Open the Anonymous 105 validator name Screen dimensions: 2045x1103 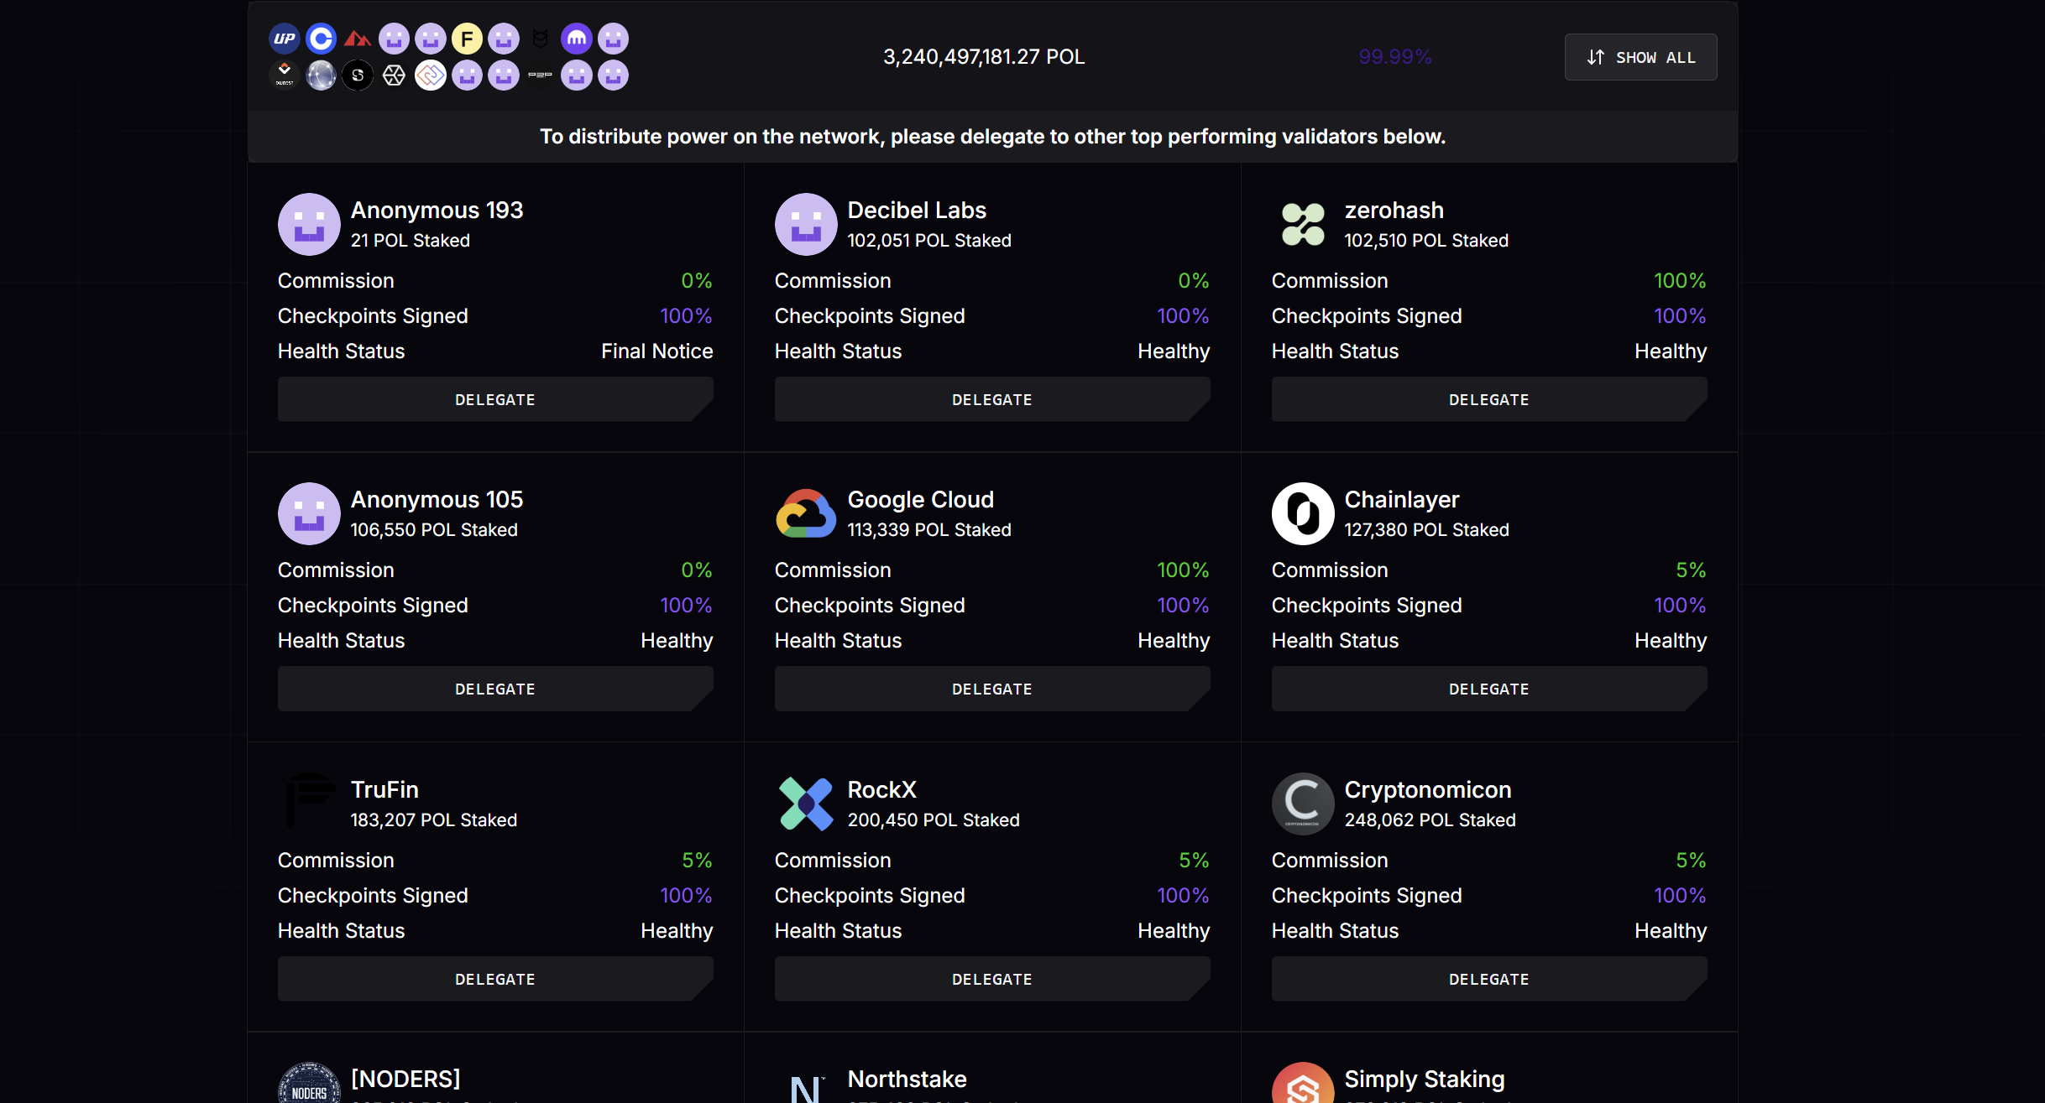tap(437, 499)
